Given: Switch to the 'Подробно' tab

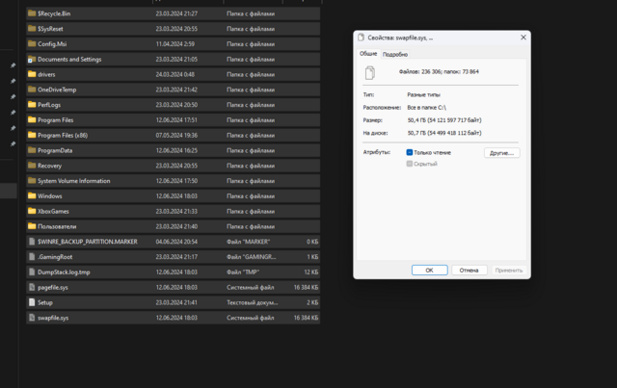Looking at the screenshot, I should coord(395,55).
